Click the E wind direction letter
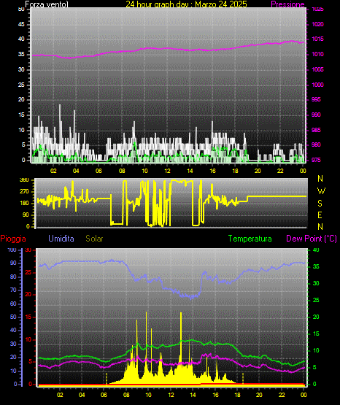 tap(320, 215)
